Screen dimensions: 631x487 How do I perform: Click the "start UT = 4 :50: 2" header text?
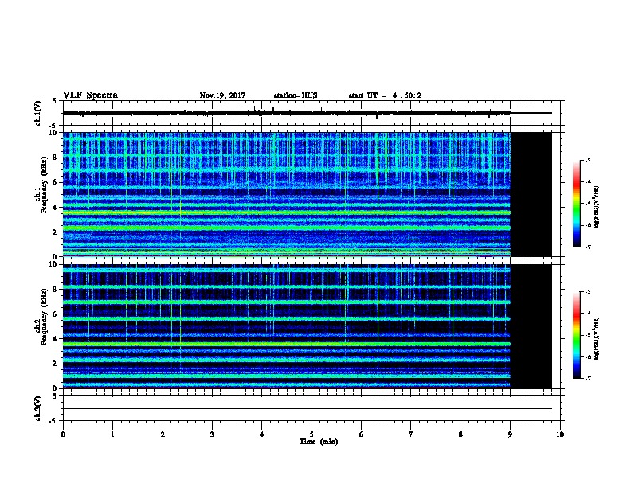(385, 95)
